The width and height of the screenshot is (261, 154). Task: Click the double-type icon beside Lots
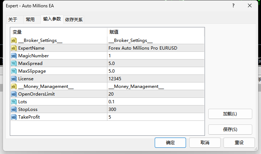pyautogui.click(x=13, y=102)
